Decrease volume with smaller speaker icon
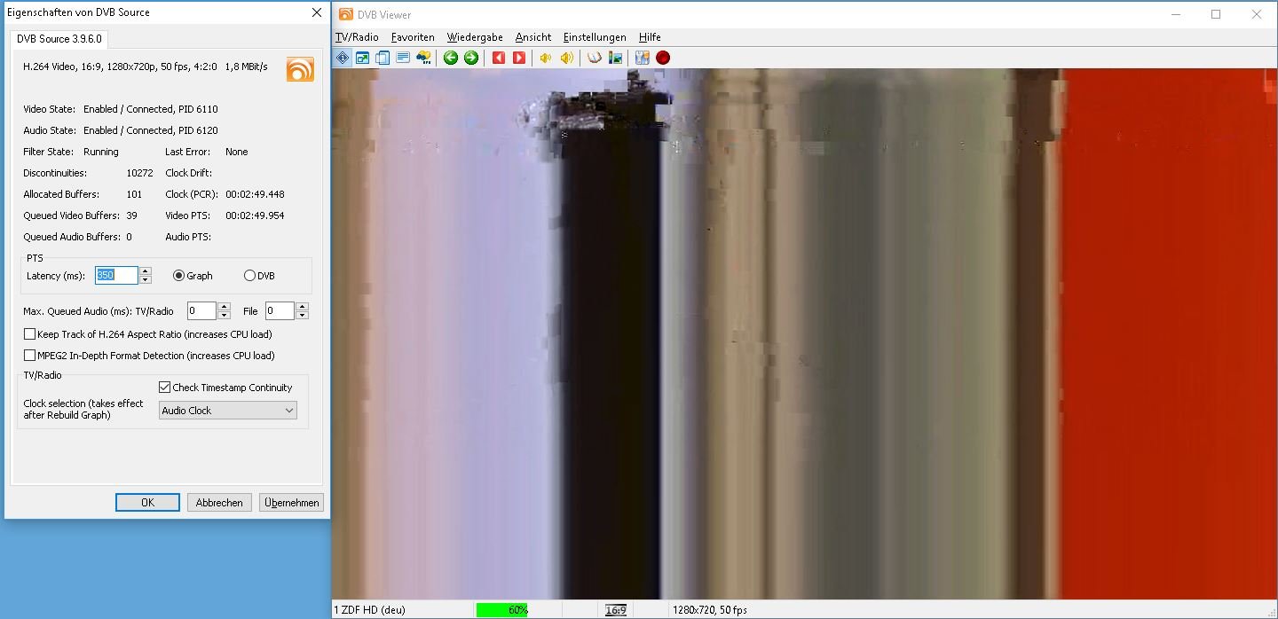 pos(546,58)
